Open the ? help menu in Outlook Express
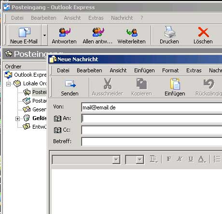Screen dimensions: 222x214 pyautogui.click(x=141, y=18)
